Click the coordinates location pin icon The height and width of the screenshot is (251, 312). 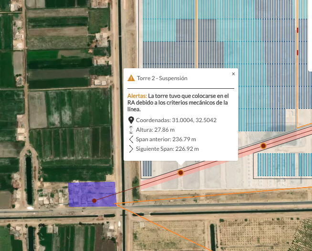131,120
